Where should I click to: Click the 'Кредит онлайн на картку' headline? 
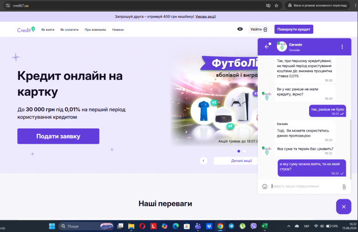click(70, 84)
